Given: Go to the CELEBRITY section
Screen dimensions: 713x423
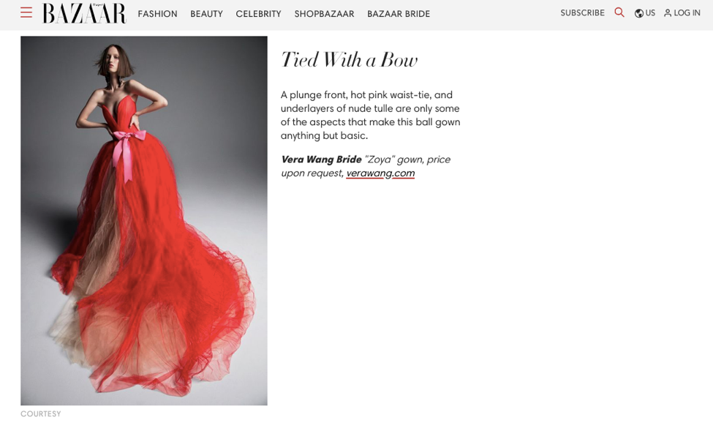Looking at the screenshot, I should click(x=258, y=14).
